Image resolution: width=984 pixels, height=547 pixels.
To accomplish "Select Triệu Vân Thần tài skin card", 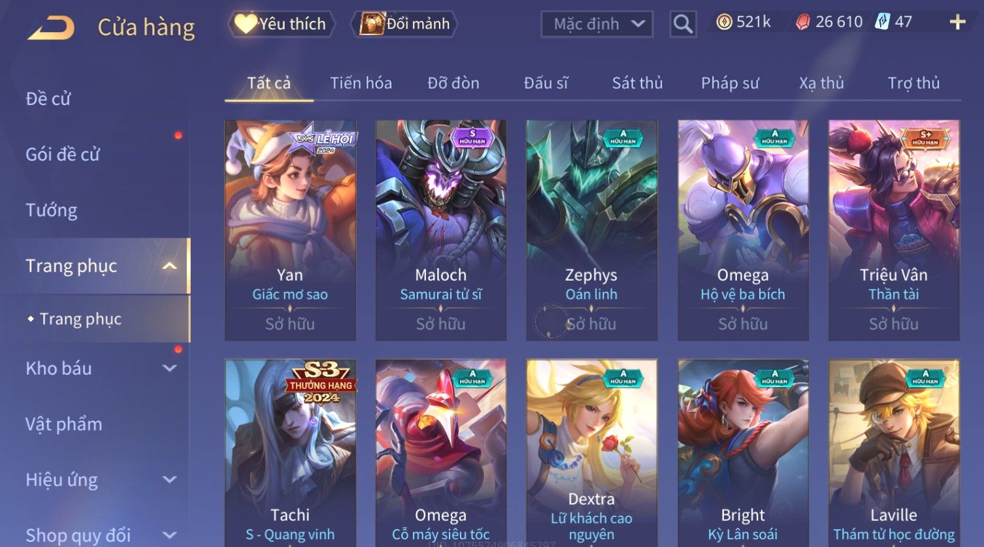I will point(894,230).
